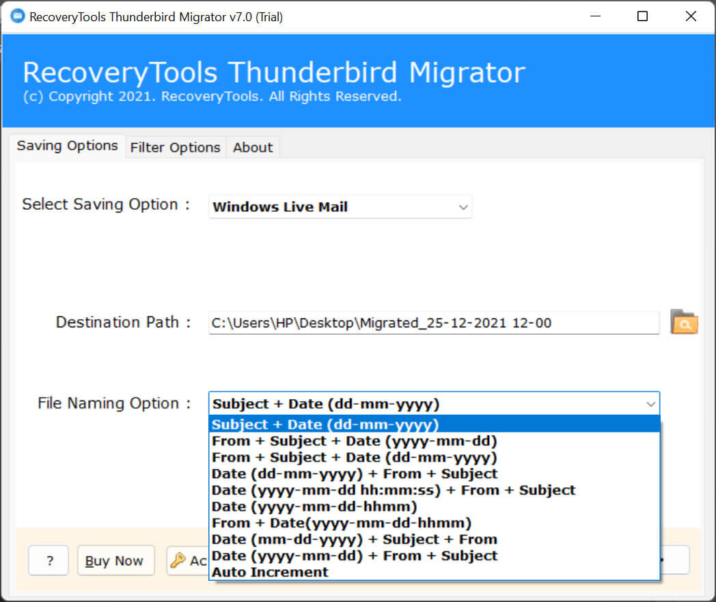This screenshot has height=602, width=716.
Task: Choose 'From + Date(yyyy-mm-dd-hhmm)' naming option
Action: click(435, 523)
